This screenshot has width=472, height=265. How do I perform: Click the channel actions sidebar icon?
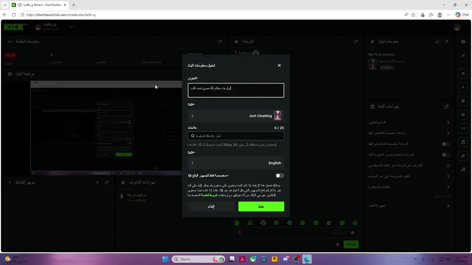[463, 142]
